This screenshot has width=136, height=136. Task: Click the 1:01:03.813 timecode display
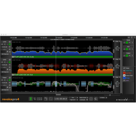61,99
